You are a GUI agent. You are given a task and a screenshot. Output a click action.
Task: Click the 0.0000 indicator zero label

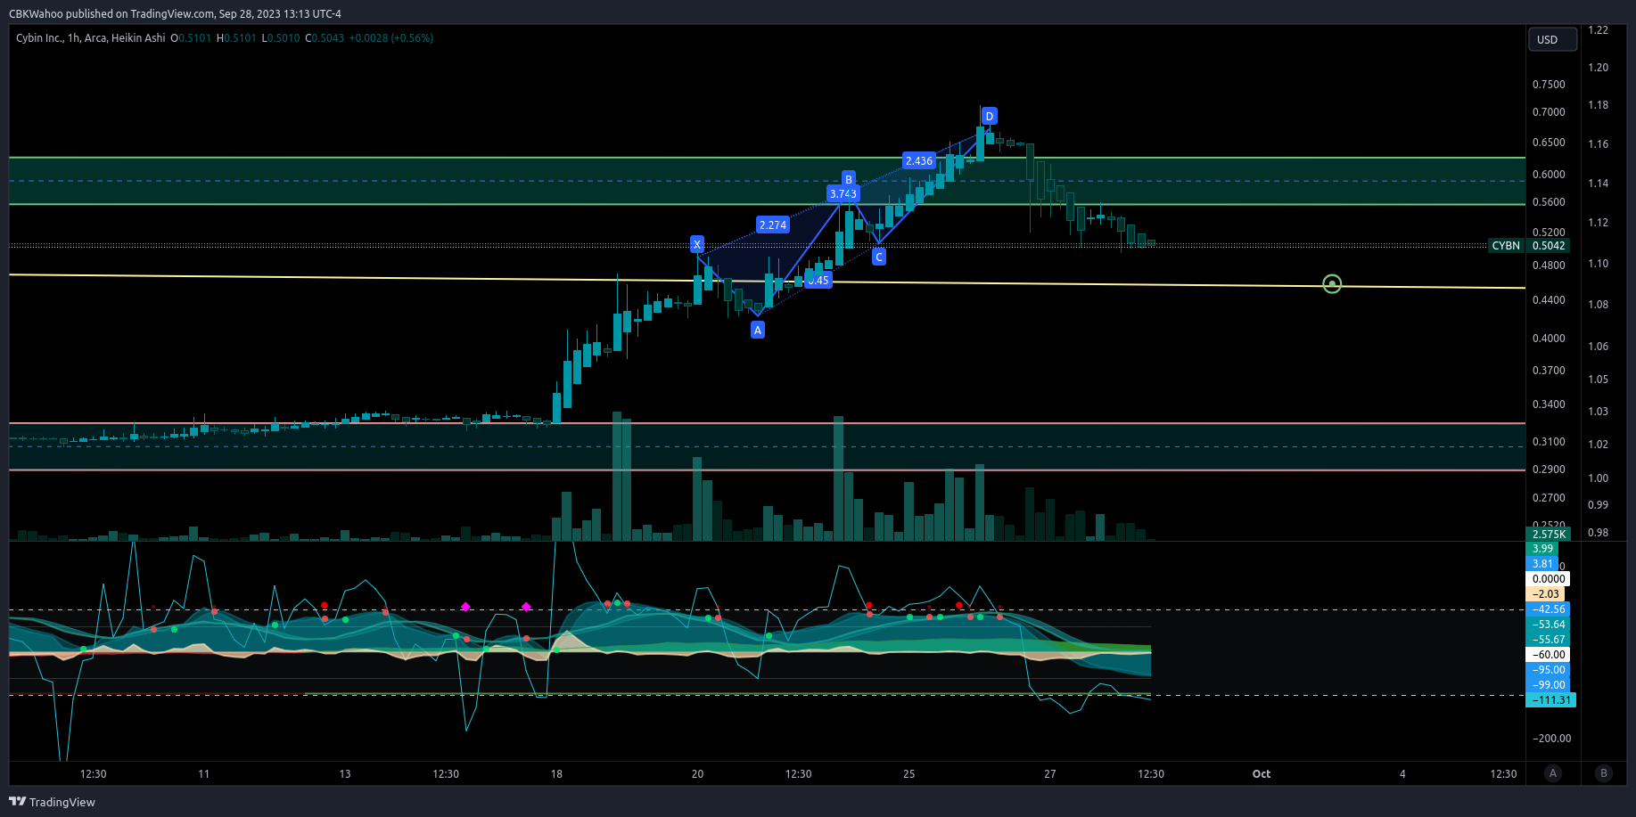click(1550, 579)
